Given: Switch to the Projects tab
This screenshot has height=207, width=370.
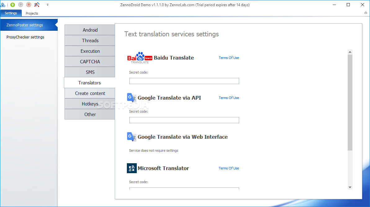Looking at the screenshot, I should pyautogui.click(x=32, y=13).
